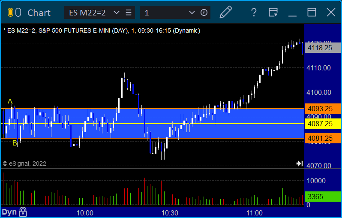Select the lower orange horizontal line at 4081.25

[153, 138]
